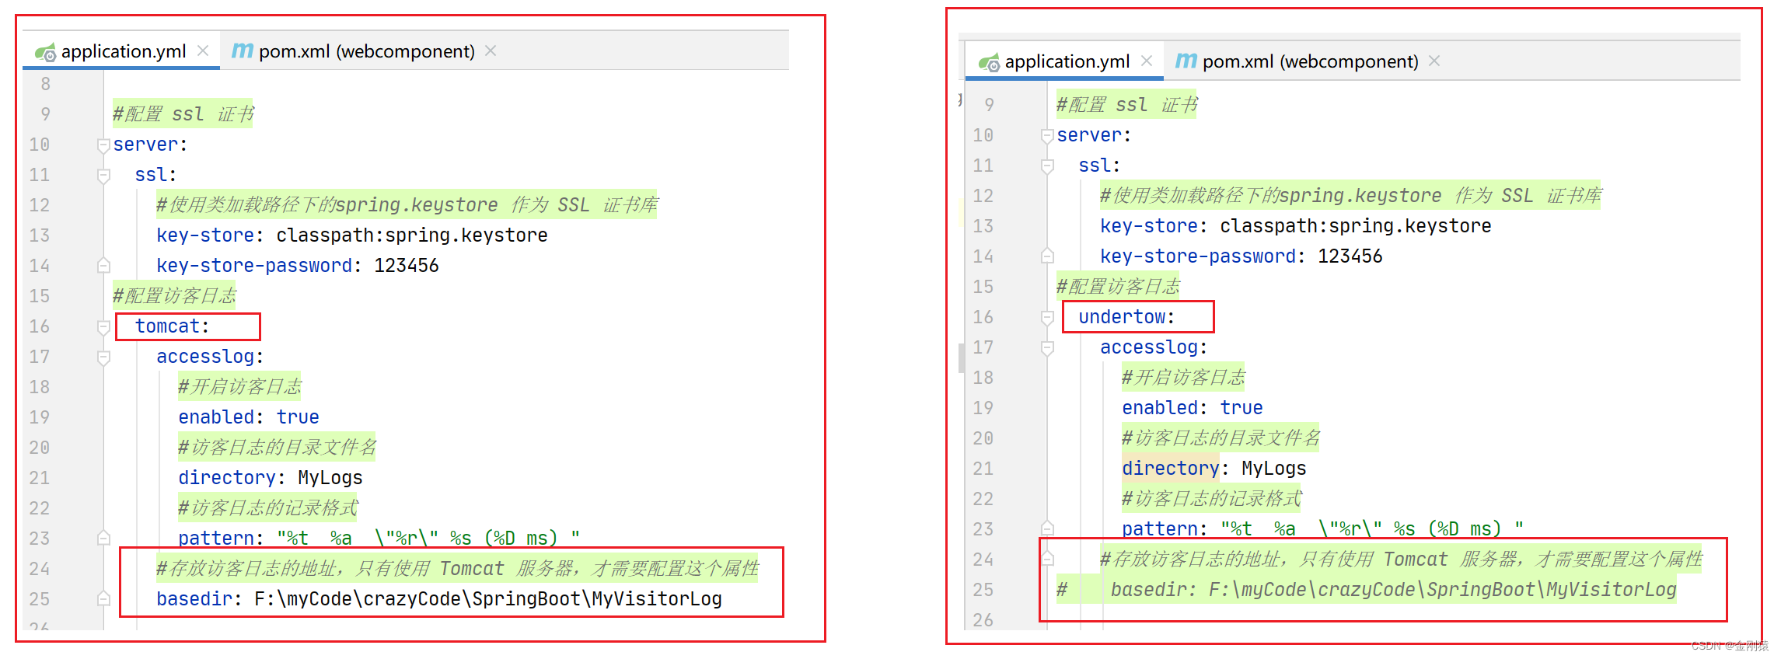Viewport: 1781px width, 659px height.
Task: Click 'server:' key in right editor
Action: click(1094, 135)
